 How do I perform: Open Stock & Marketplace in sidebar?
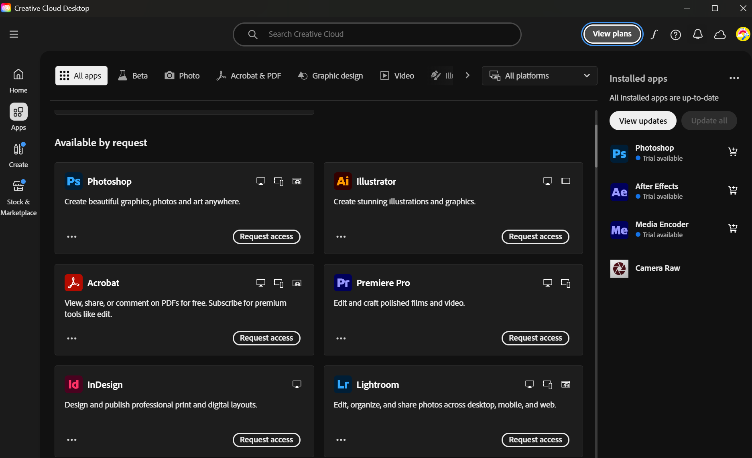coord(18,198)
